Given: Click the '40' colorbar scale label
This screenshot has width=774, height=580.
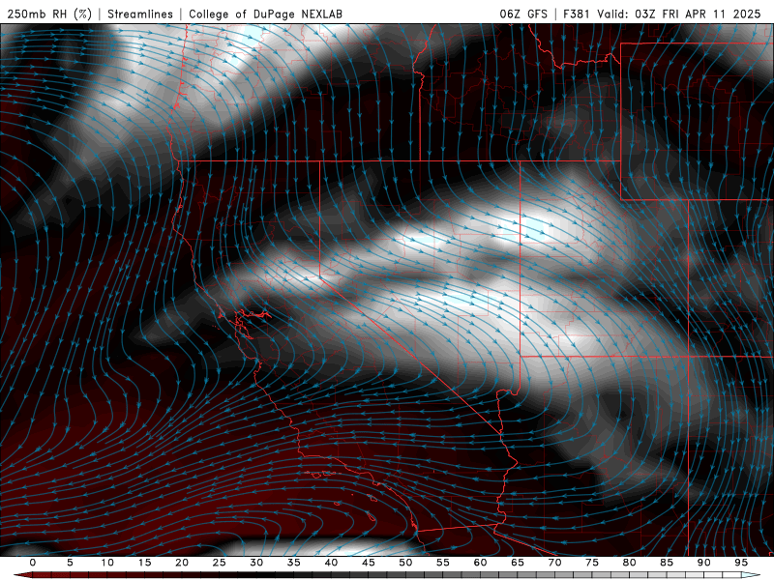Looking at the screenshot, I should (331, 563).
